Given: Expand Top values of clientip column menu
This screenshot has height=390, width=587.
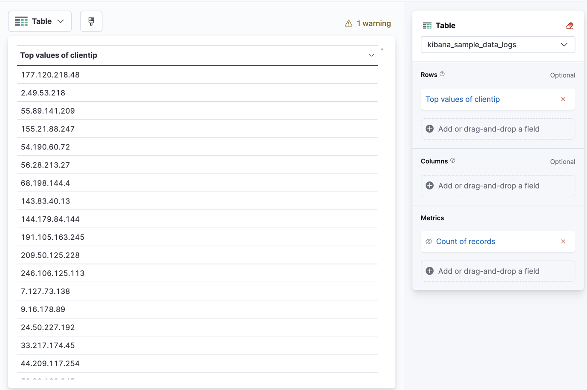Looking at the screenshot, I should click(371, 55).
